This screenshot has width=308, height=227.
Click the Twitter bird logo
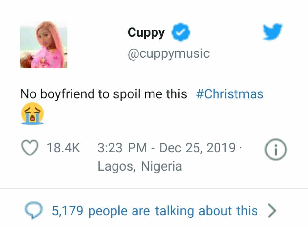pos(273,32)
